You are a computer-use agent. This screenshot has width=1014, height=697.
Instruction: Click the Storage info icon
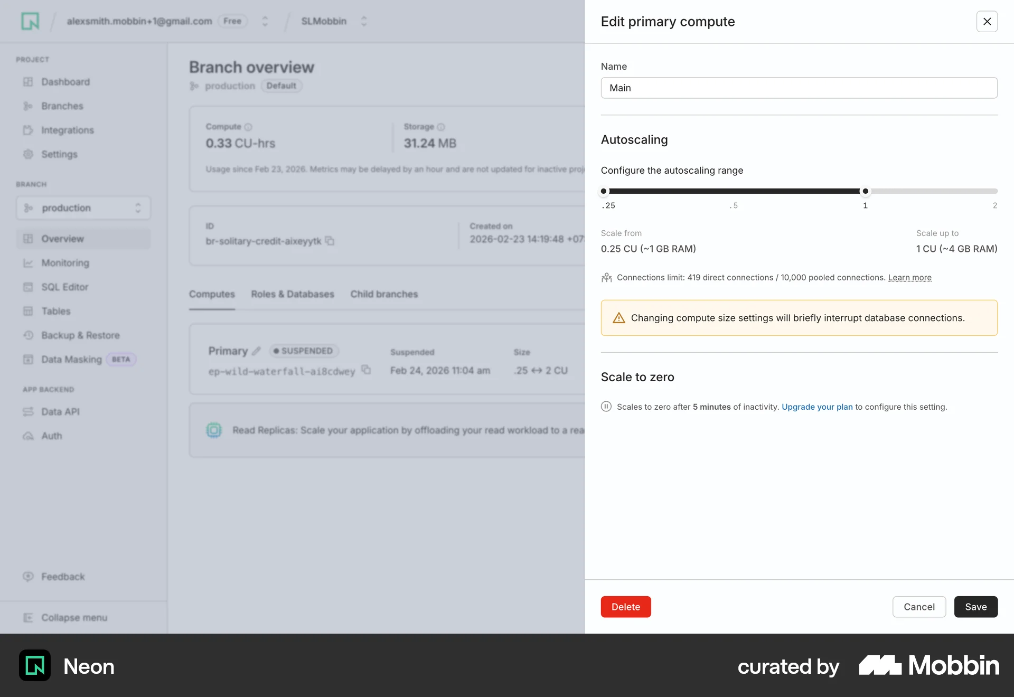pos(441,127)
